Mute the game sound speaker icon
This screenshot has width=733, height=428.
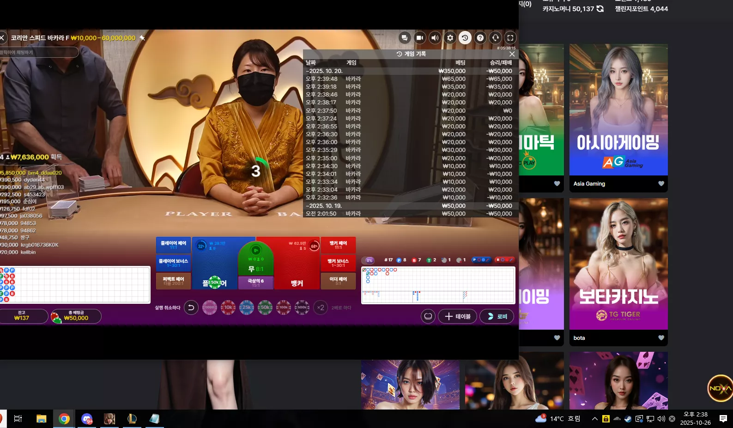point(435,38)
